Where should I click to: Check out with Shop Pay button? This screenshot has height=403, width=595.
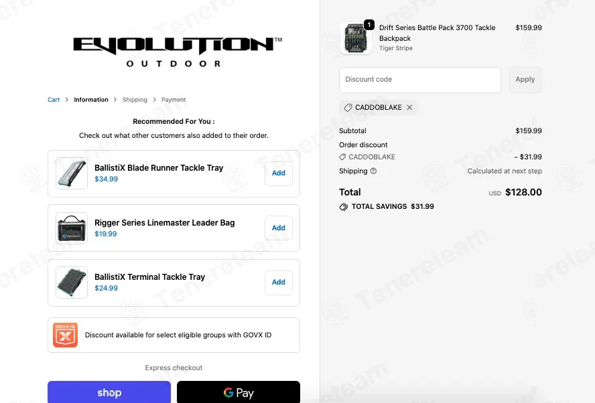coord(109,392)
